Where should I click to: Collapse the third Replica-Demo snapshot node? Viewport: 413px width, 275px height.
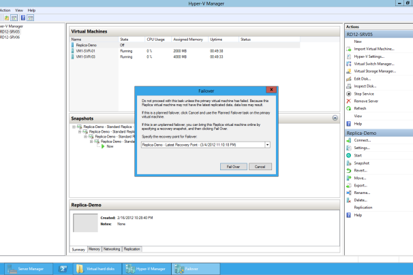click(x=85, y=137)
